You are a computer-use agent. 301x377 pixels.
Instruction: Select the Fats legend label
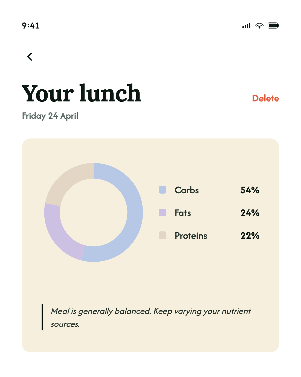coord(183,213)
